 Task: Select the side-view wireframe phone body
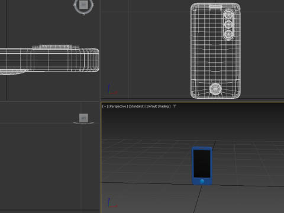click(x=49, y=60)
